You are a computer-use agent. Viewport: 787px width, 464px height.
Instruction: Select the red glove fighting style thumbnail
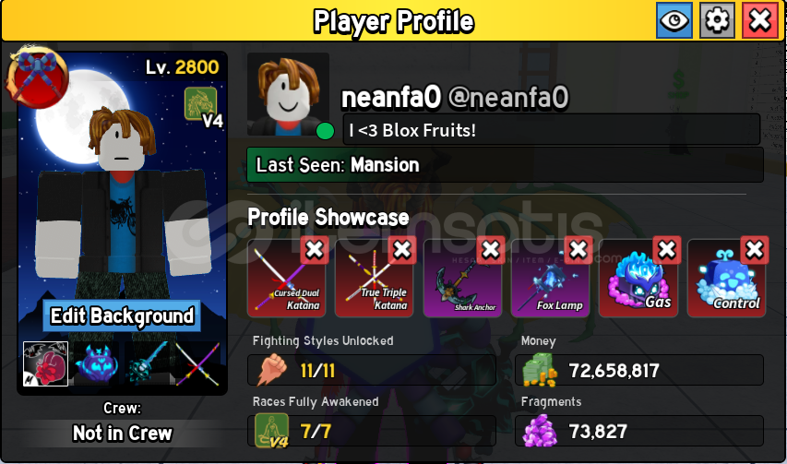(45, 363)
